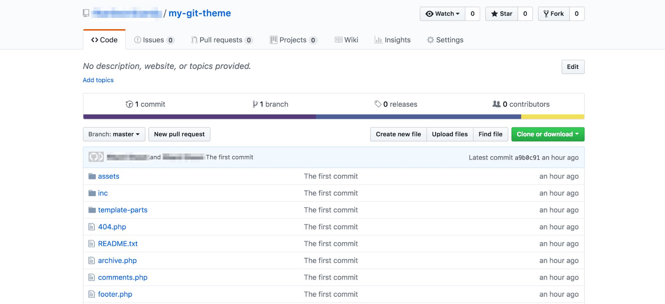Open the Clone or download dropdown
665x304 pixels.
pyautogui.click(x=548, y=134)
